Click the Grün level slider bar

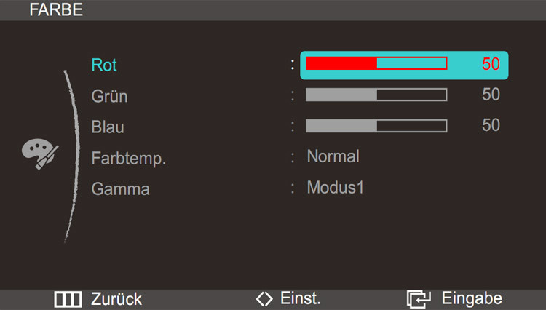(376, 95)
